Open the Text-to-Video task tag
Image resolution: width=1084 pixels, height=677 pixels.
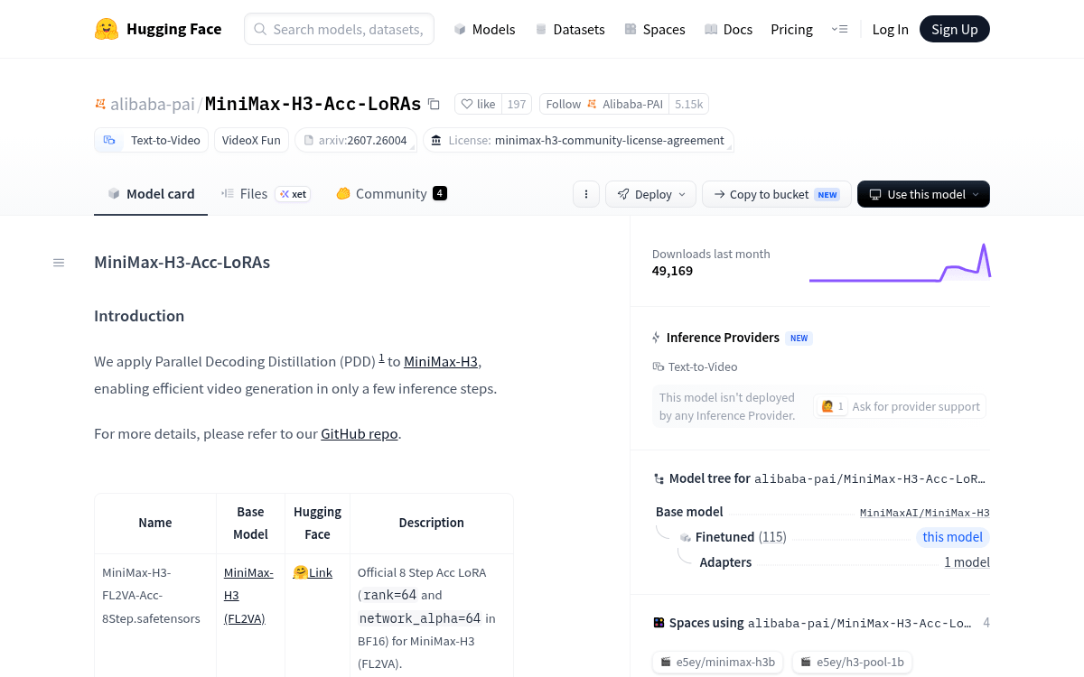click(x=152, y=140)
